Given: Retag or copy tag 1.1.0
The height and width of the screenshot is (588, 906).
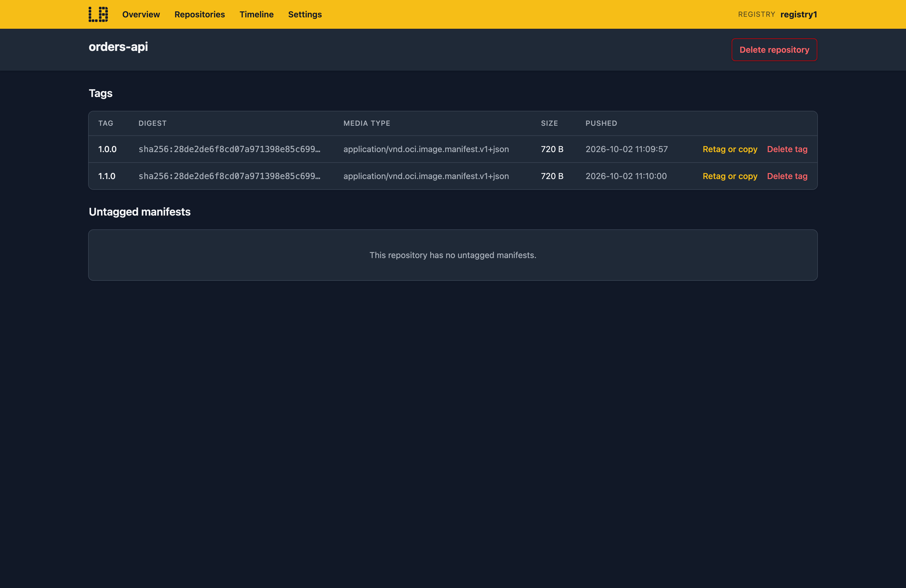Looking at the screenshot, I should 730,176.
